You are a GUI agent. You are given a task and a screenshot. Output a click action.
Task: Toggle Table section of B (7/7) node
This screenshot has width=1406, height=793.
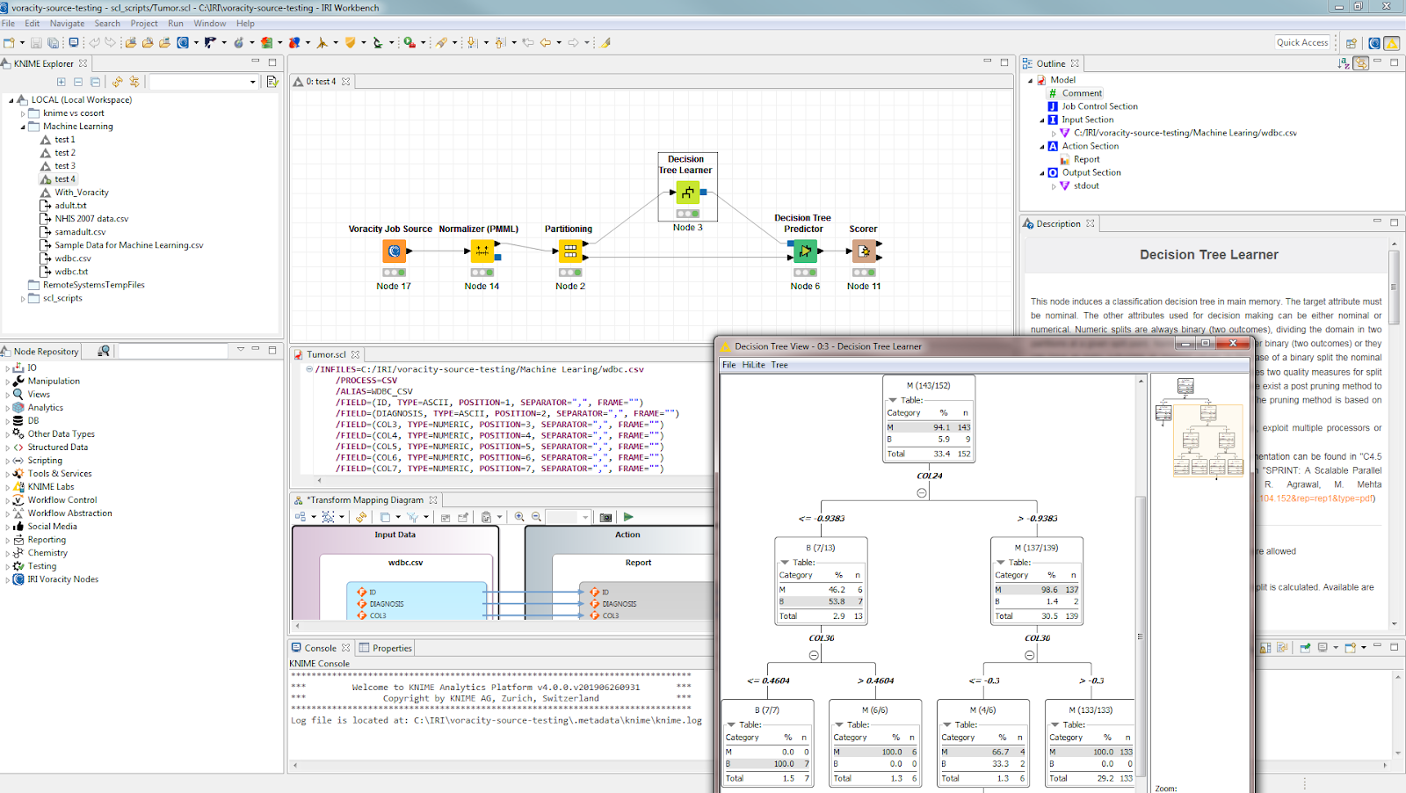tap(731, 725)
